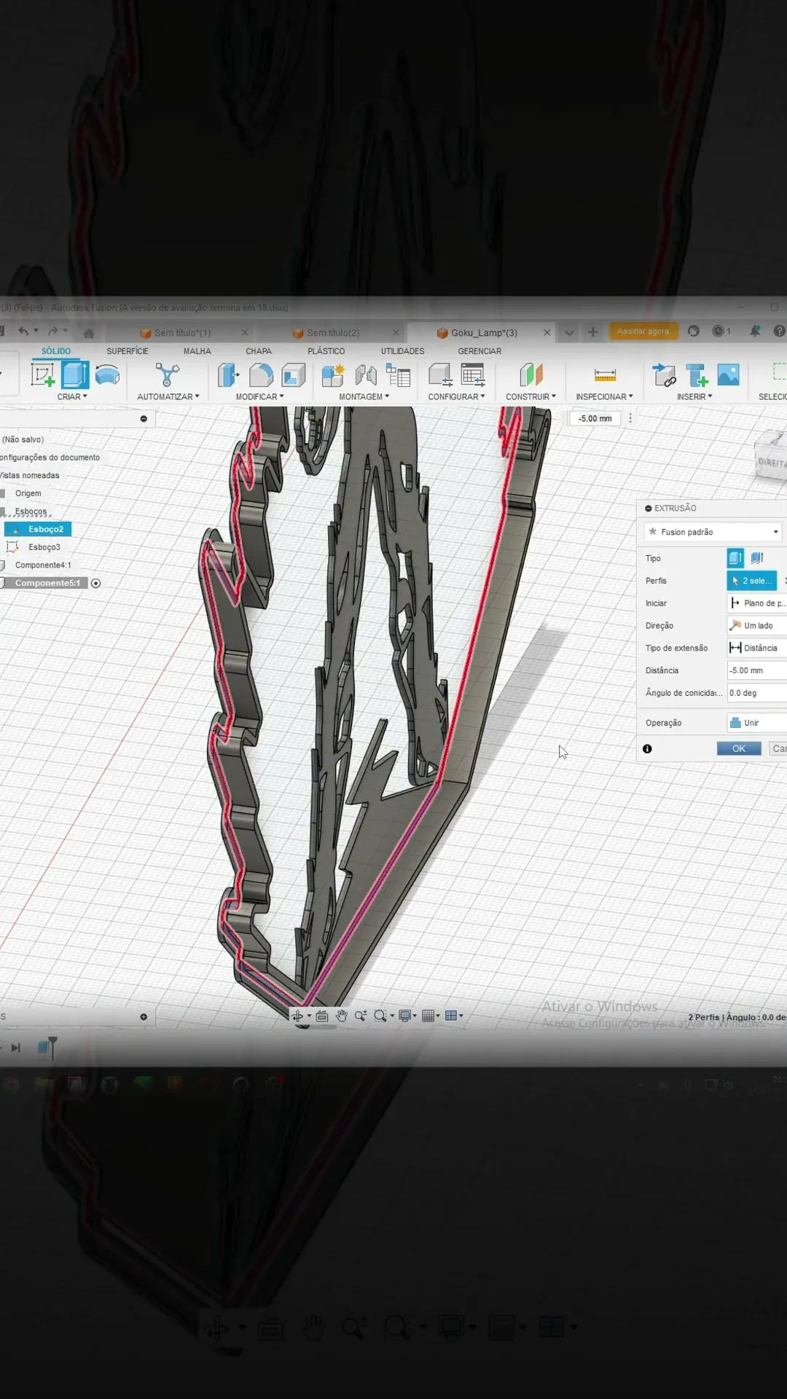This screenshot has width=787, height=1399.
Task: Select the Offset Plane icon in Construir
Action: coord(531,375)
